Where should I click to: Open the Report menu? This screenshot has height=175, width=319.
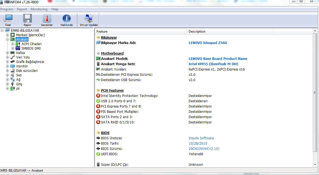22,9
